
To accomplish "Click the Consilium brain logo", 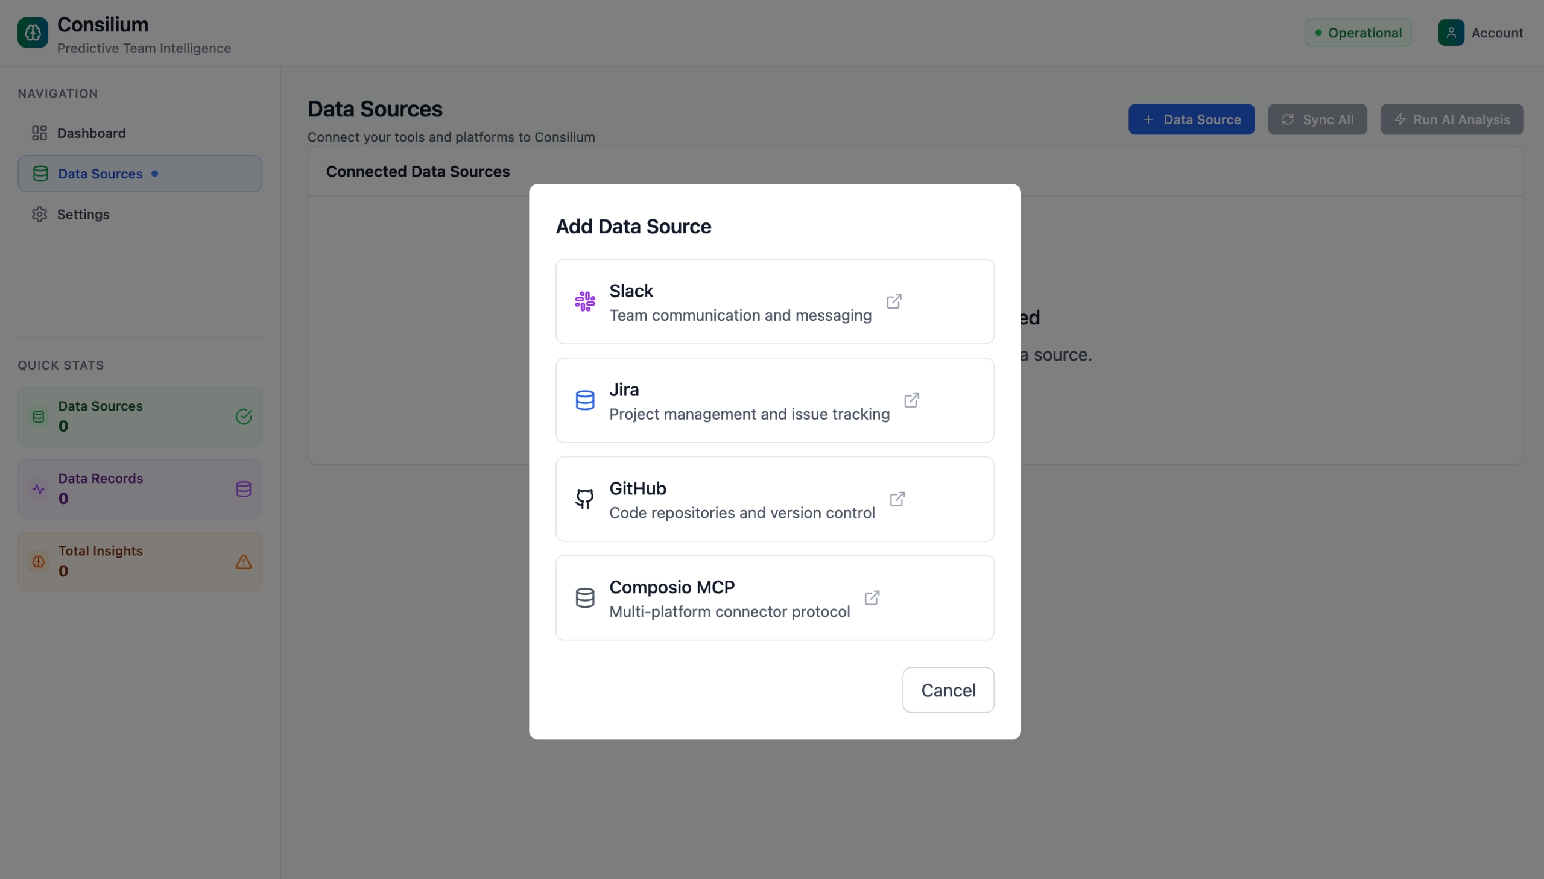I will coord(33,33).
